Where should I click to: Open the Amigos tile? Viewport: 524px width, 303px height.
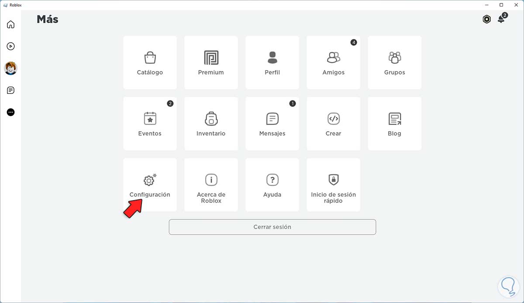(333, 63)
